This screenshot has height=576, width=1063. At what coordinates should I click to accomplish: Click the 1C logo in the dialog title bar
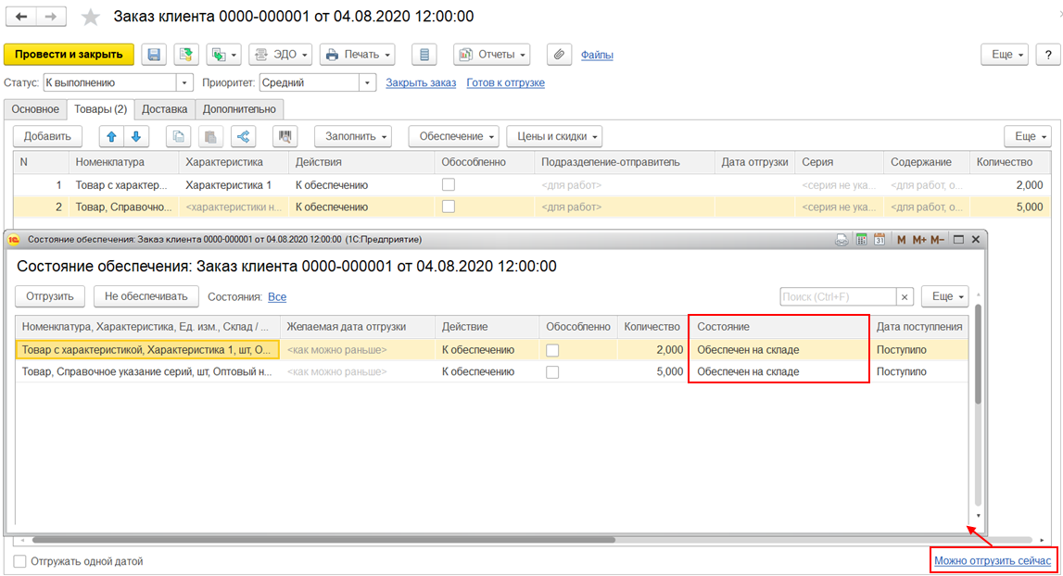(x=14, y=239)
